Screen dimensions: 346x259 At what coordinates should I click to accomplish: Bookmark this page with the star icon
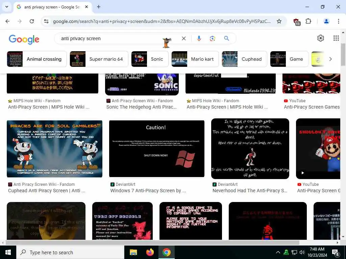click(x=279, y=21)
